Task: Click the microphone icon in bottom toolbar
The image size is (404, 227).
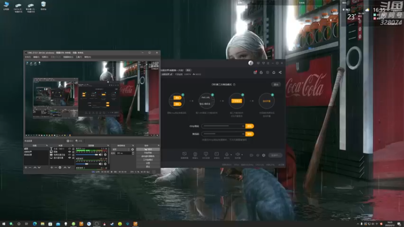Action: (226, 154)
